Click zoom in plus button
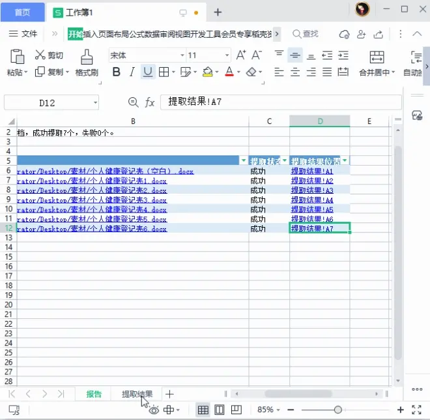The image size is (430, 420). point(401,410)
